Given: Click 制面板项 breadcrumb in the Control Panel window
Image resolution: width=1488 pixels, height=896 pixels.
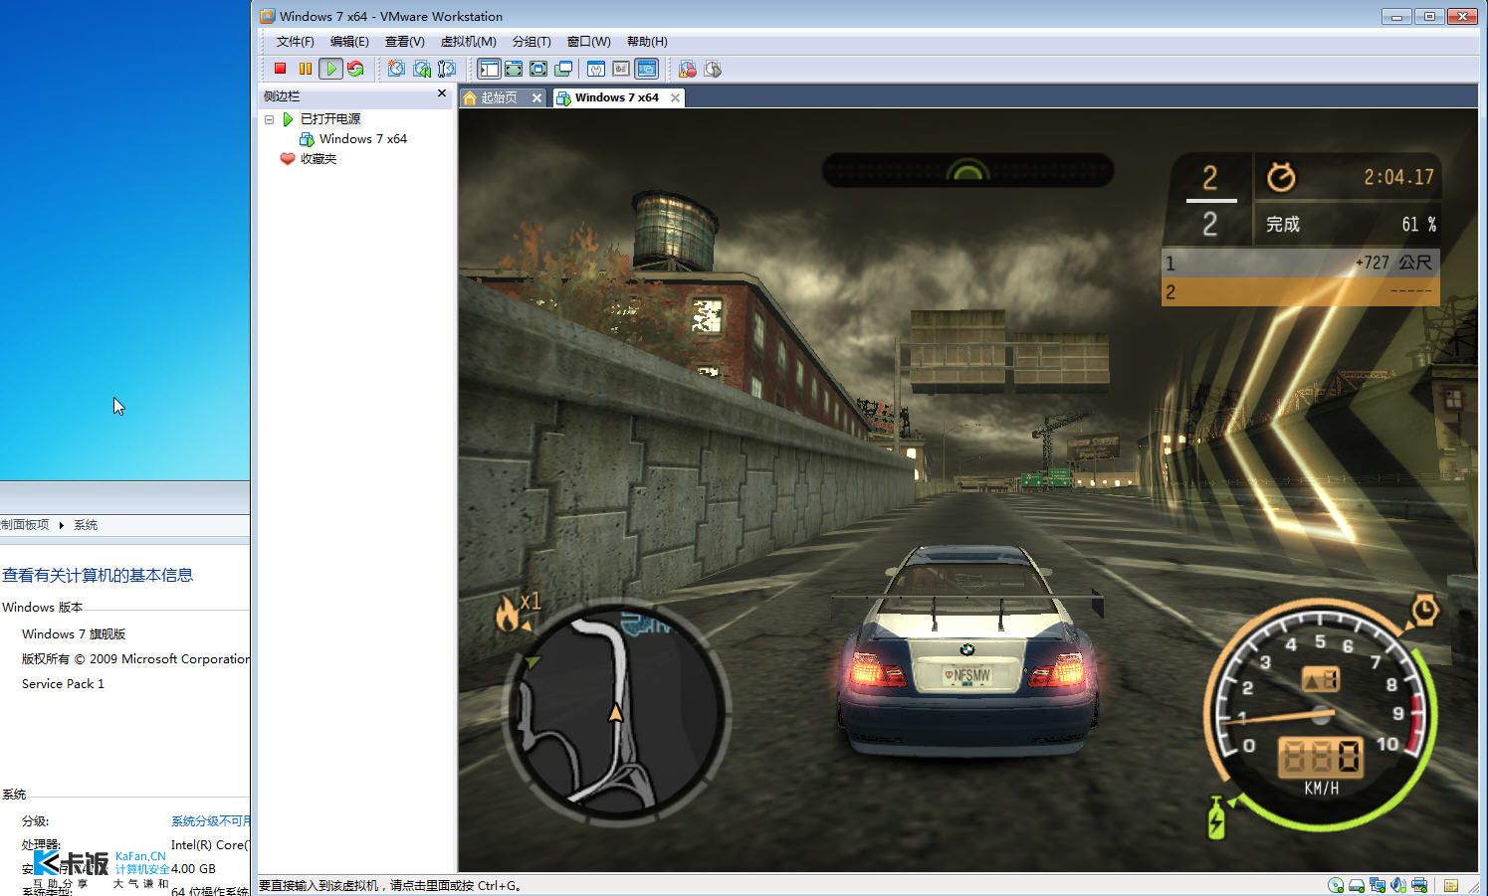Looking at the screenshot, I should pyautogui.click(x=25, y=525).
